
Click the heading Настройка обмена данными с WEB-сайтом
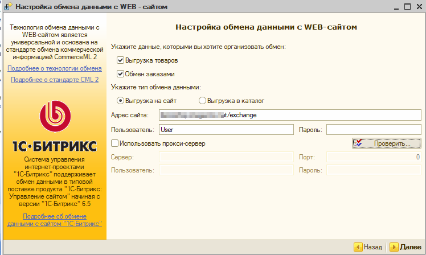click(266, 27)
